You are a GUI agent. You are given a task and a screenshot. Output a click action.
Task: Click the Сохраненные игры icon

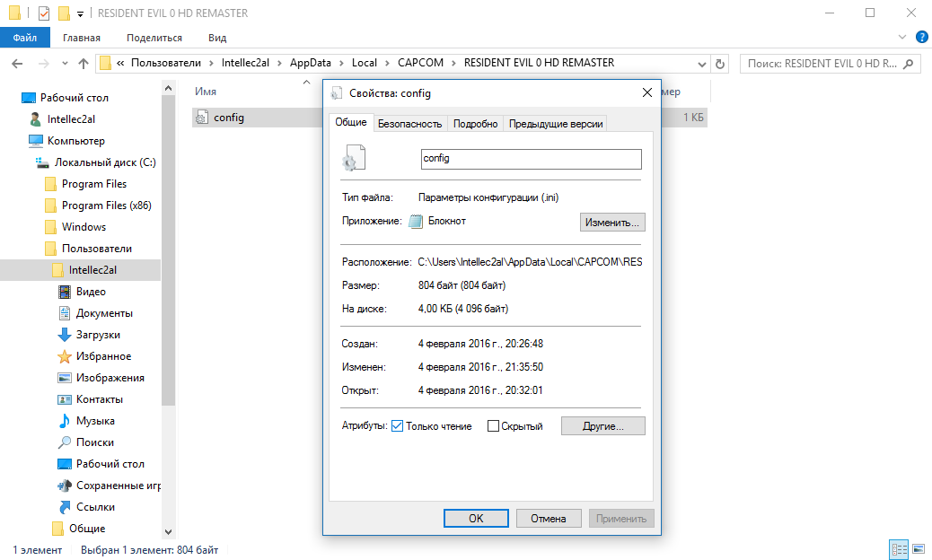point(64,486)
